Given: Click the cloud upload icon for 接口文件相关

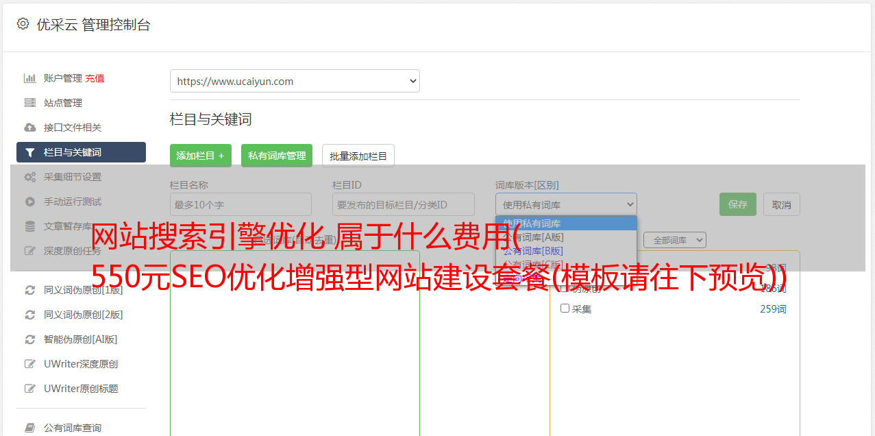Looking at the screenshot, I should click(x=29, y=128).
